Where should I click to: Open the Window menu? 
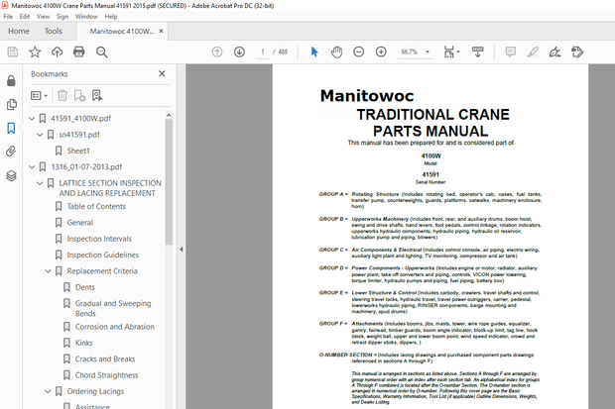(86, 17)
